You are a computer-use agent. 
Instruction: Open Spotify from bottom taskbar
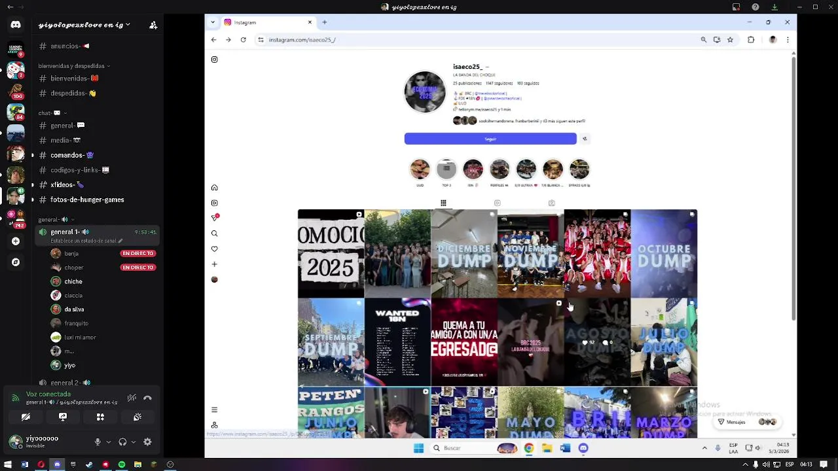[122, 464]
